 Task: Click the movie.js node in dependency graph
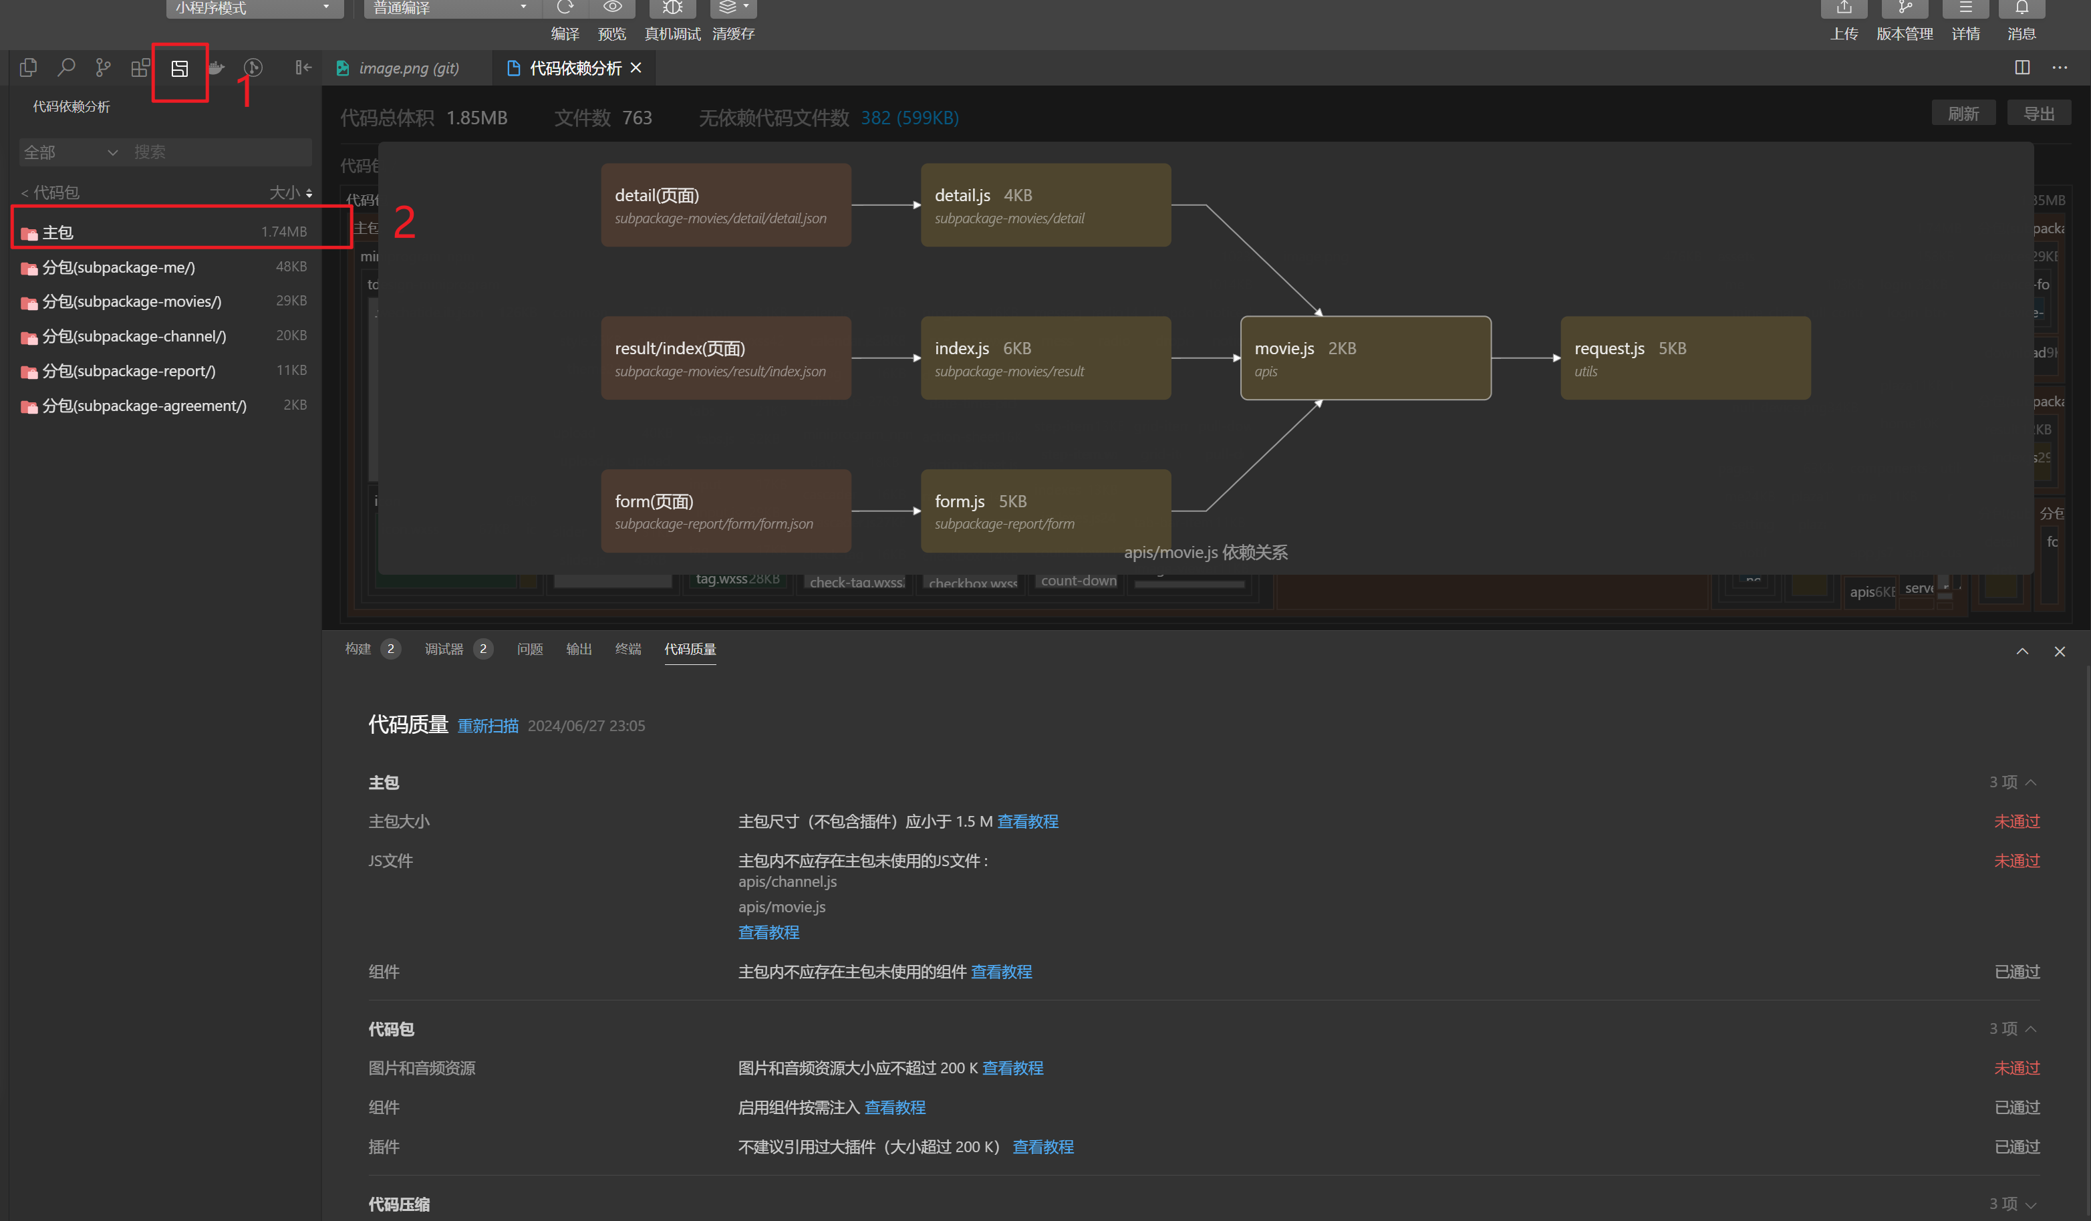tap(1366, 358)
